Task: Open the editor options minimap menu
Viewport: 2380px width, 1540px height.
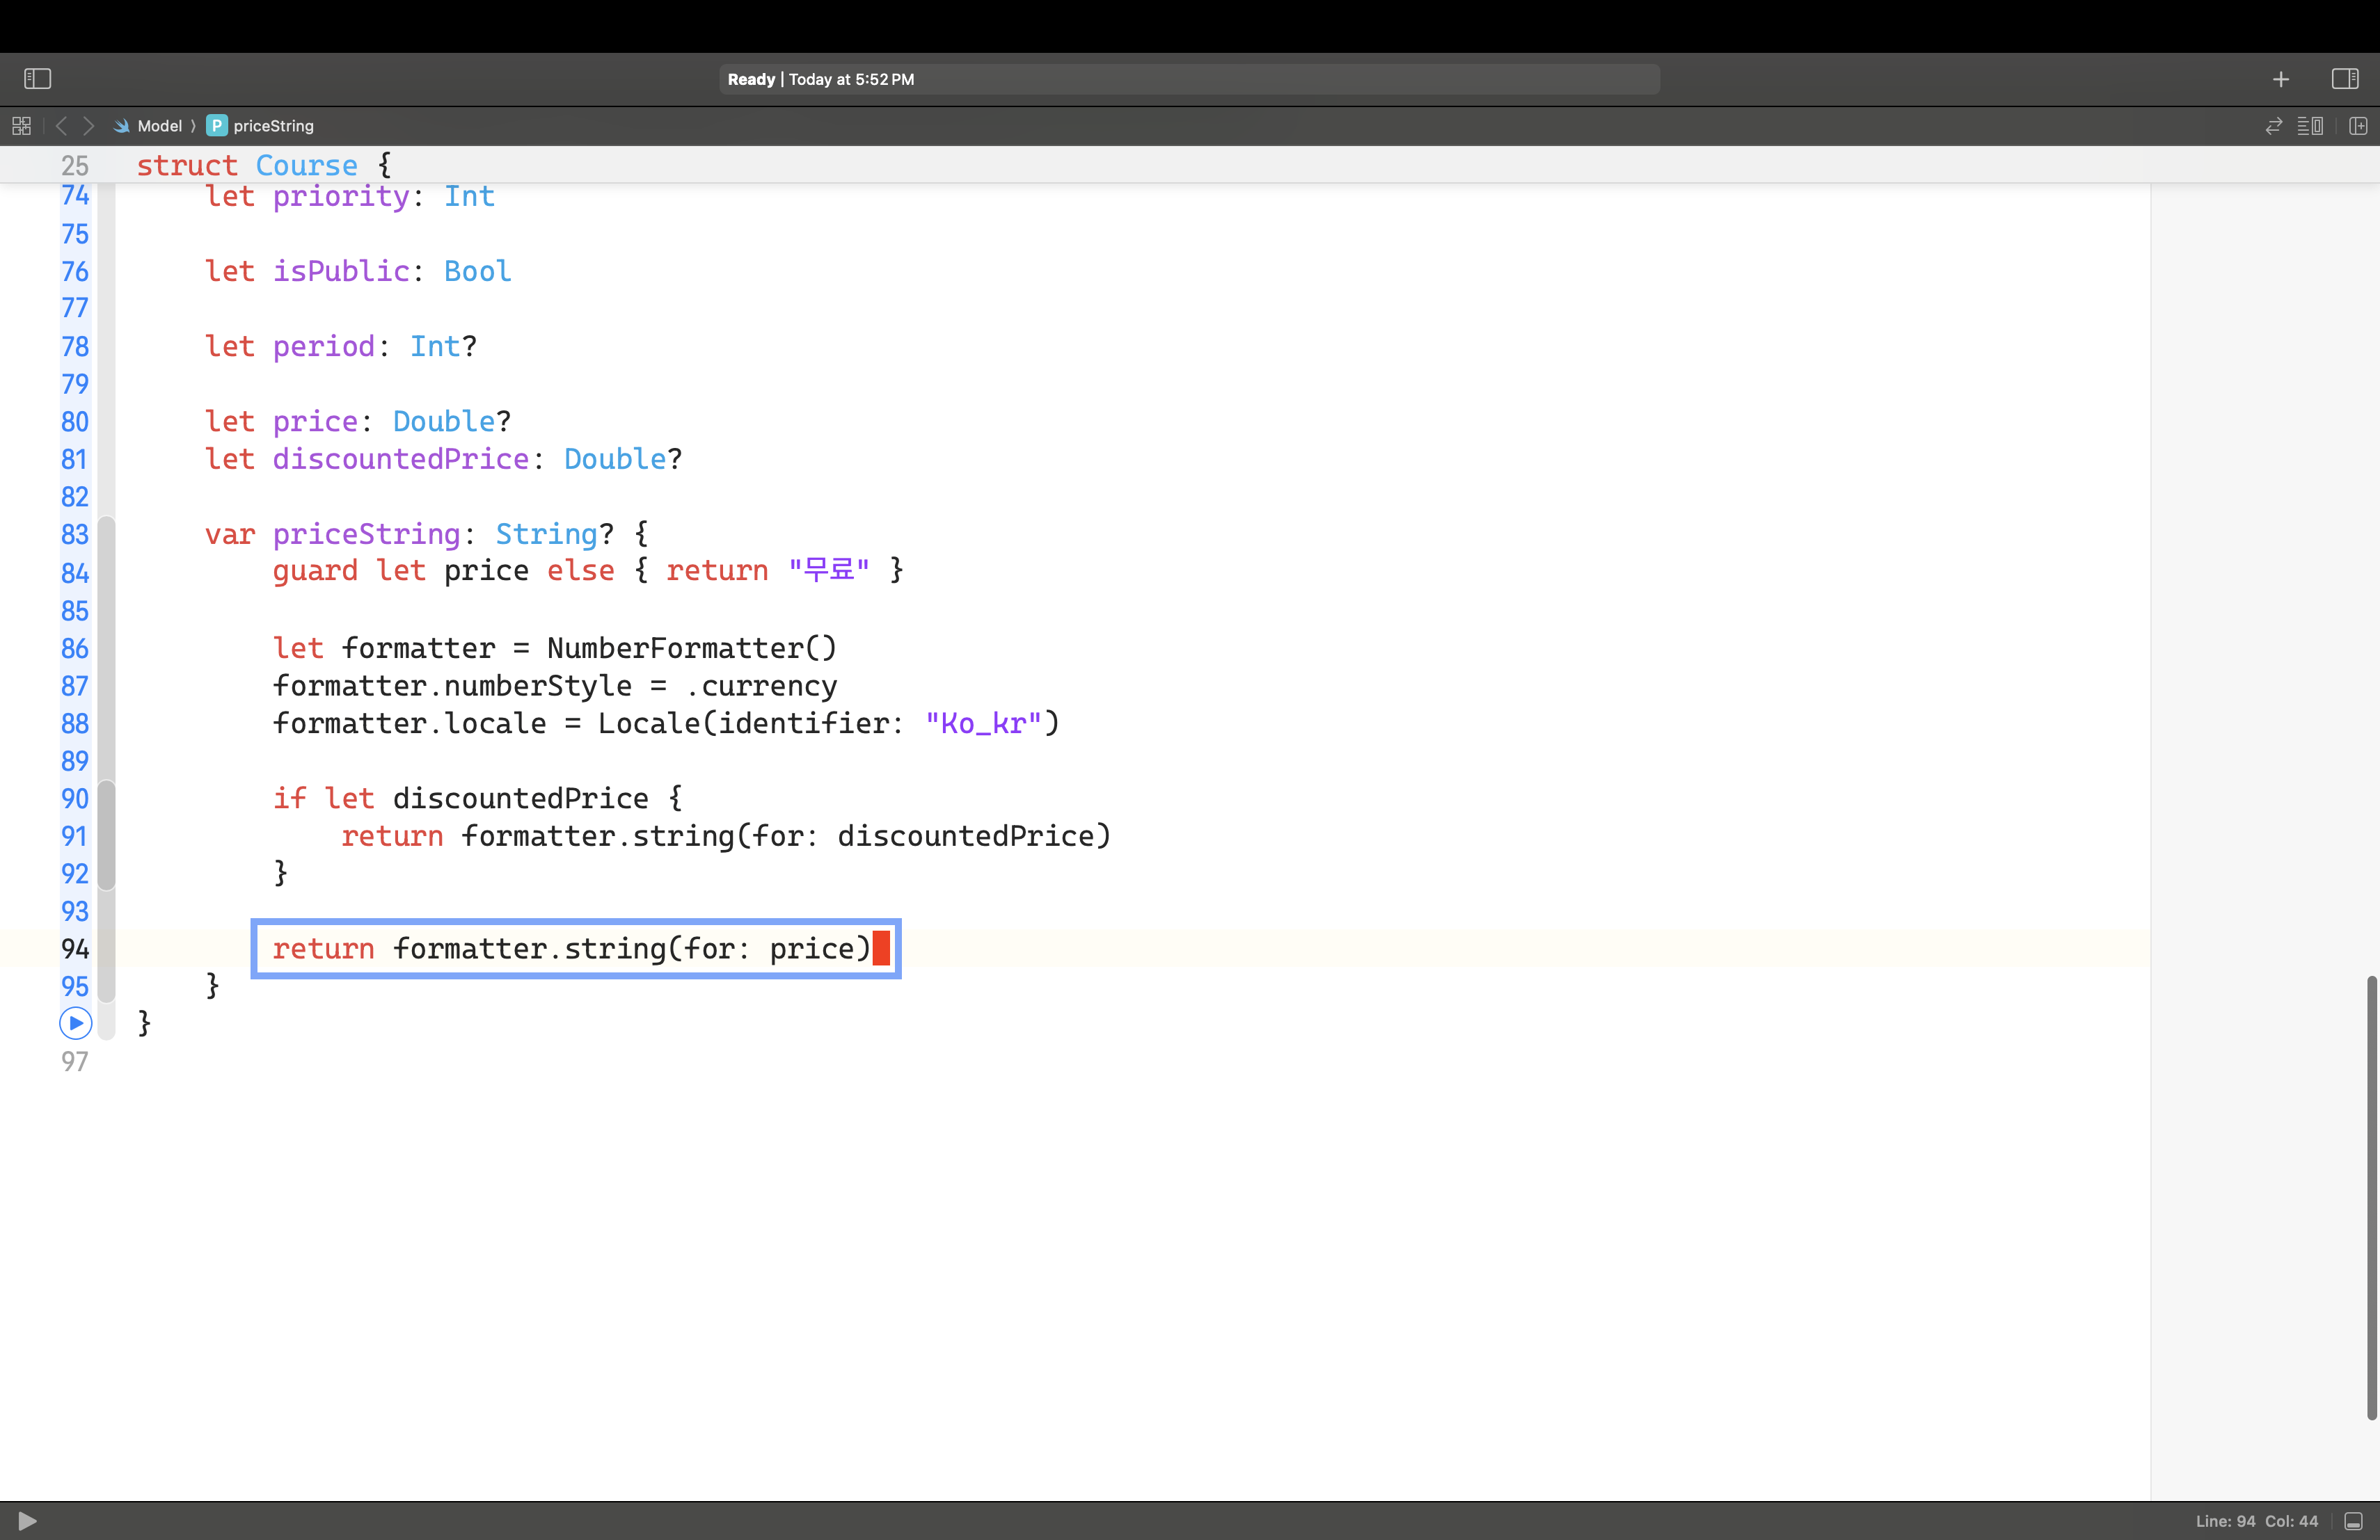Action: tap(2310, 126)
